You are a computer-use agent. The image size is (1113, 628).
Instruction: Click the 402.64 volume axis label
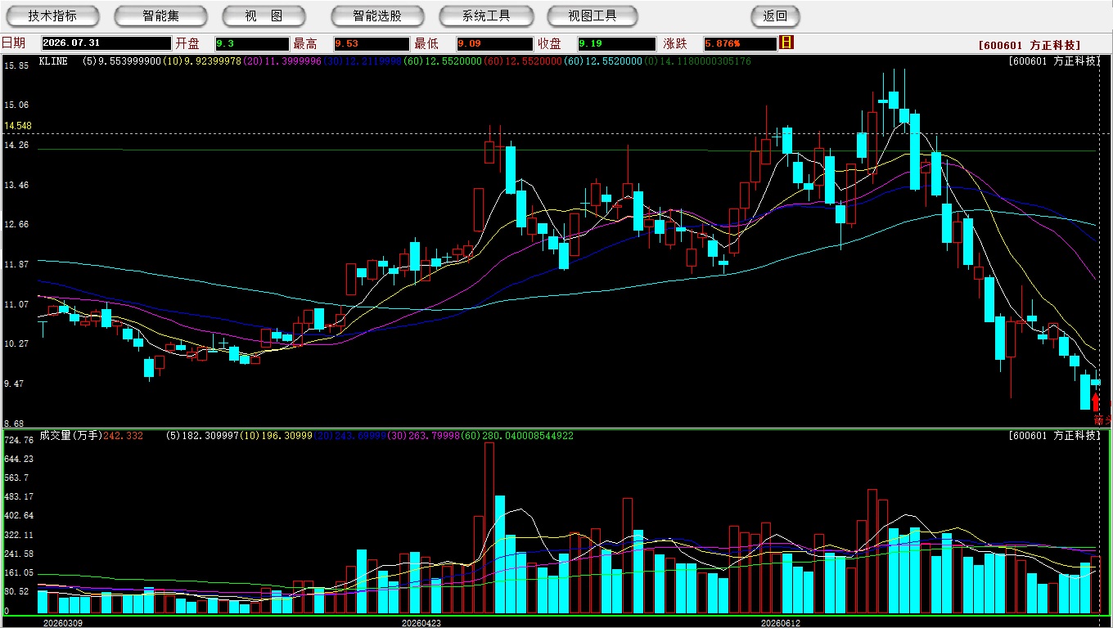18,515
